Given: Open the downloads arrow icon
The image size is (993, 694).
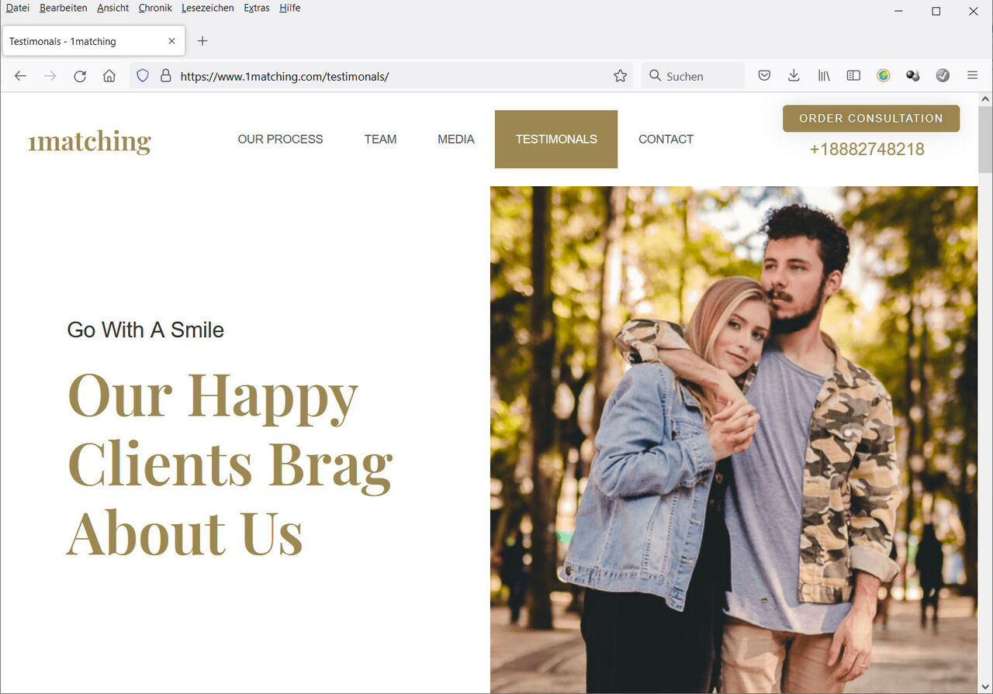Looking at the screenshot, I should coord(794,76).
